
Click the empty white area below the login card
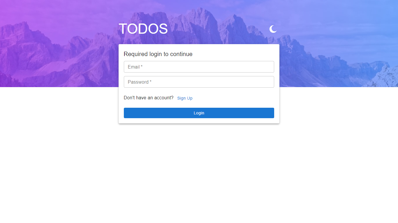tap(199, 174)
